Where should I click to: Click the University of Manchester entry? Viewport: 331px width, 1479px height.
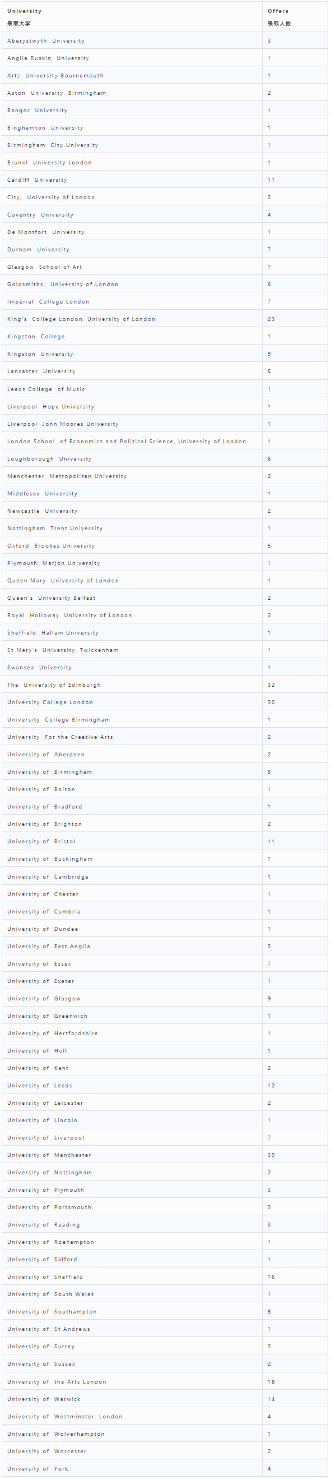49,1154
